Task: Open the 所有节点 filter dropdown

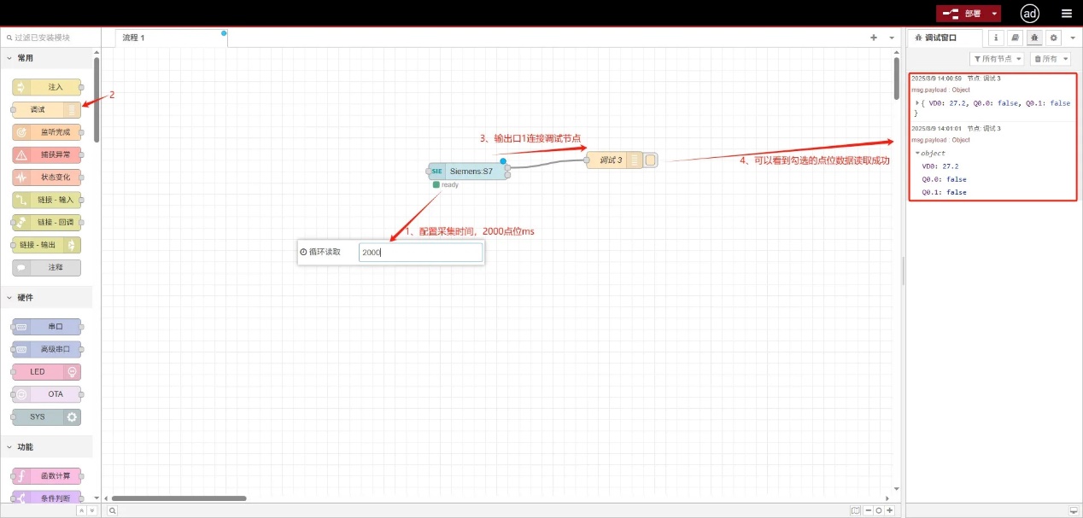Action: pos(997,59)
